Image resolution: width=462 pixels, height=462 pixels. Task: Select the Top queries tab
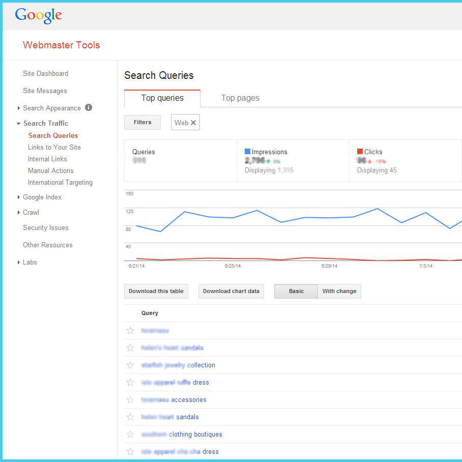tap(162, 98)
